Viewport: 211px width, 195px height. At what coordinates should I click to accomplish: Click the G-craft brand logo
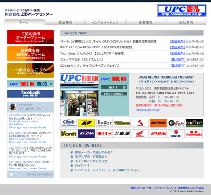click(176, 123)
